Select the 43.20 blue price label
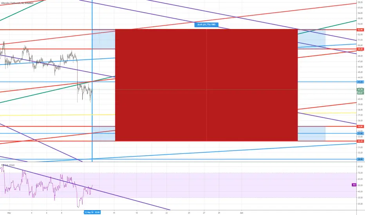This screenshot has width=365, height=215. coord(360,82)
